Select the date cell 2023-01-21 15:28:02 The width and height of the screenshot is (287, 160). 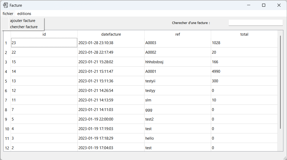pyautogui.click(x=111, y=62)
